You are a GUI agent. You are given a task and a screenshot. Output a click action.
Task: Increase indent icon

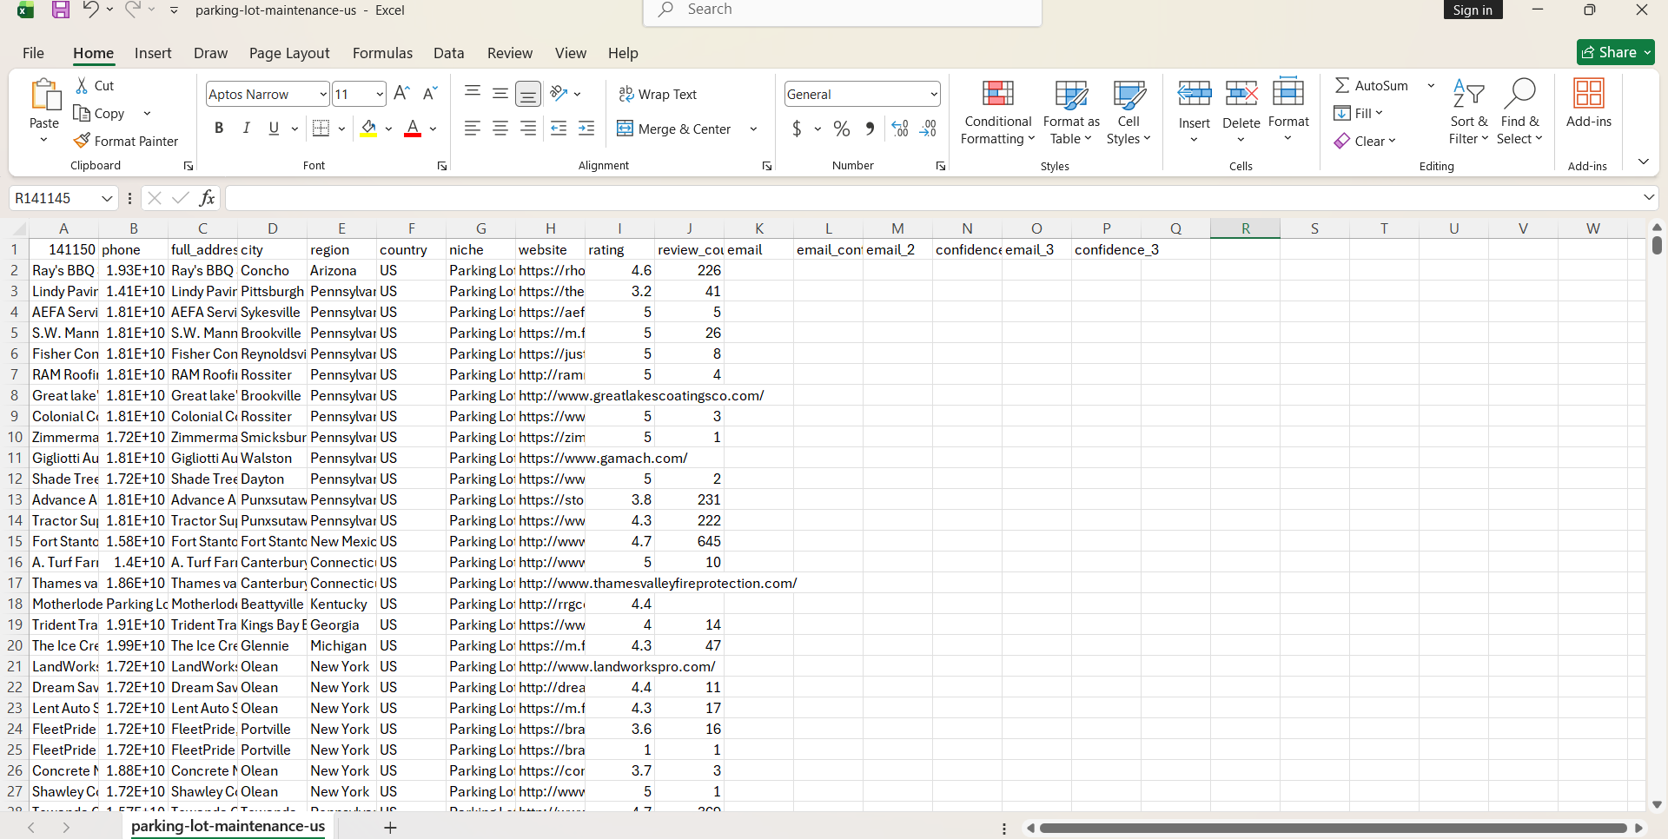(586, 129)
